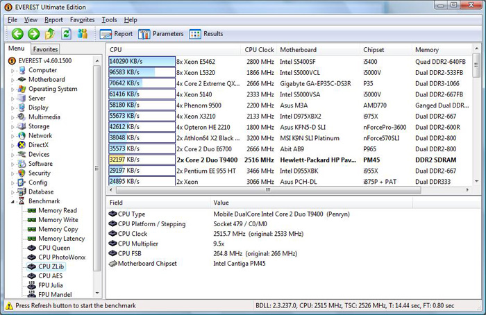Select the Computer icon in tree
486x315 pixels.
[22, 70]
